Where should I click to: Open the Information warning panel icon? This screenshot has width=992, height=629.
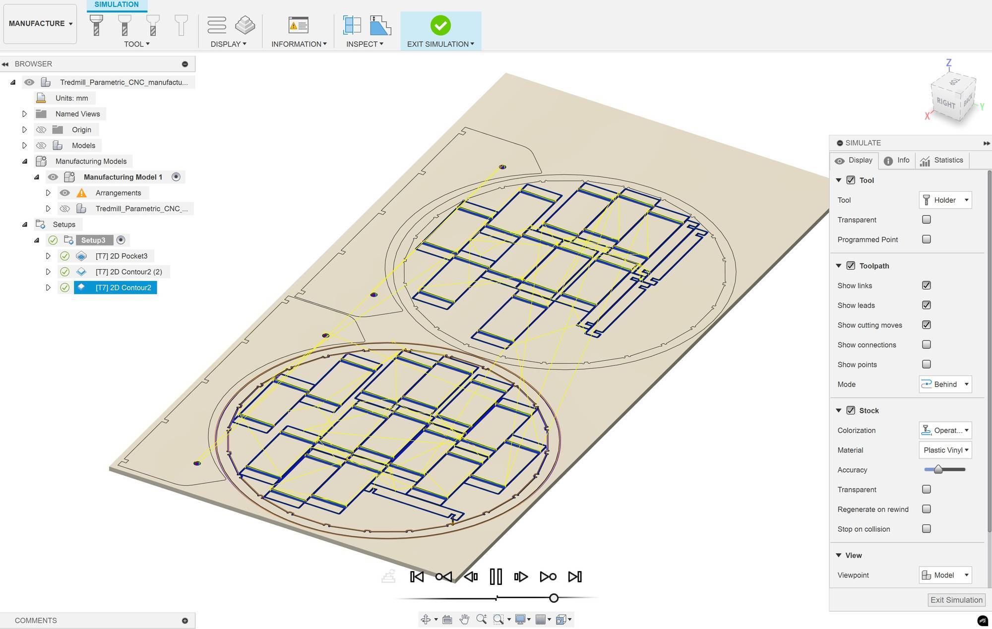click(x=298, y=25)
